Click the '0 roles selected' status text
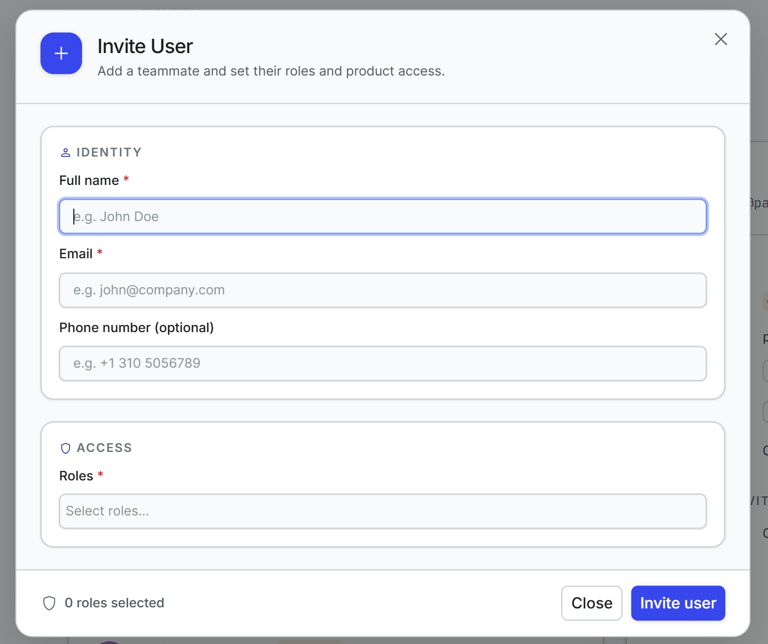 tap(114, 603)
